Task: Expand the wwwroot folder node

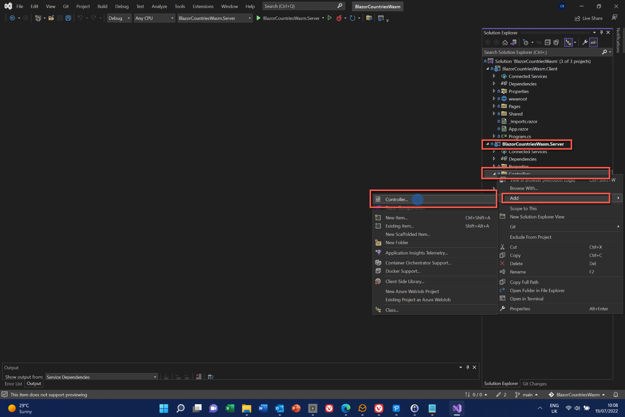Action: [x=494, y=99]
